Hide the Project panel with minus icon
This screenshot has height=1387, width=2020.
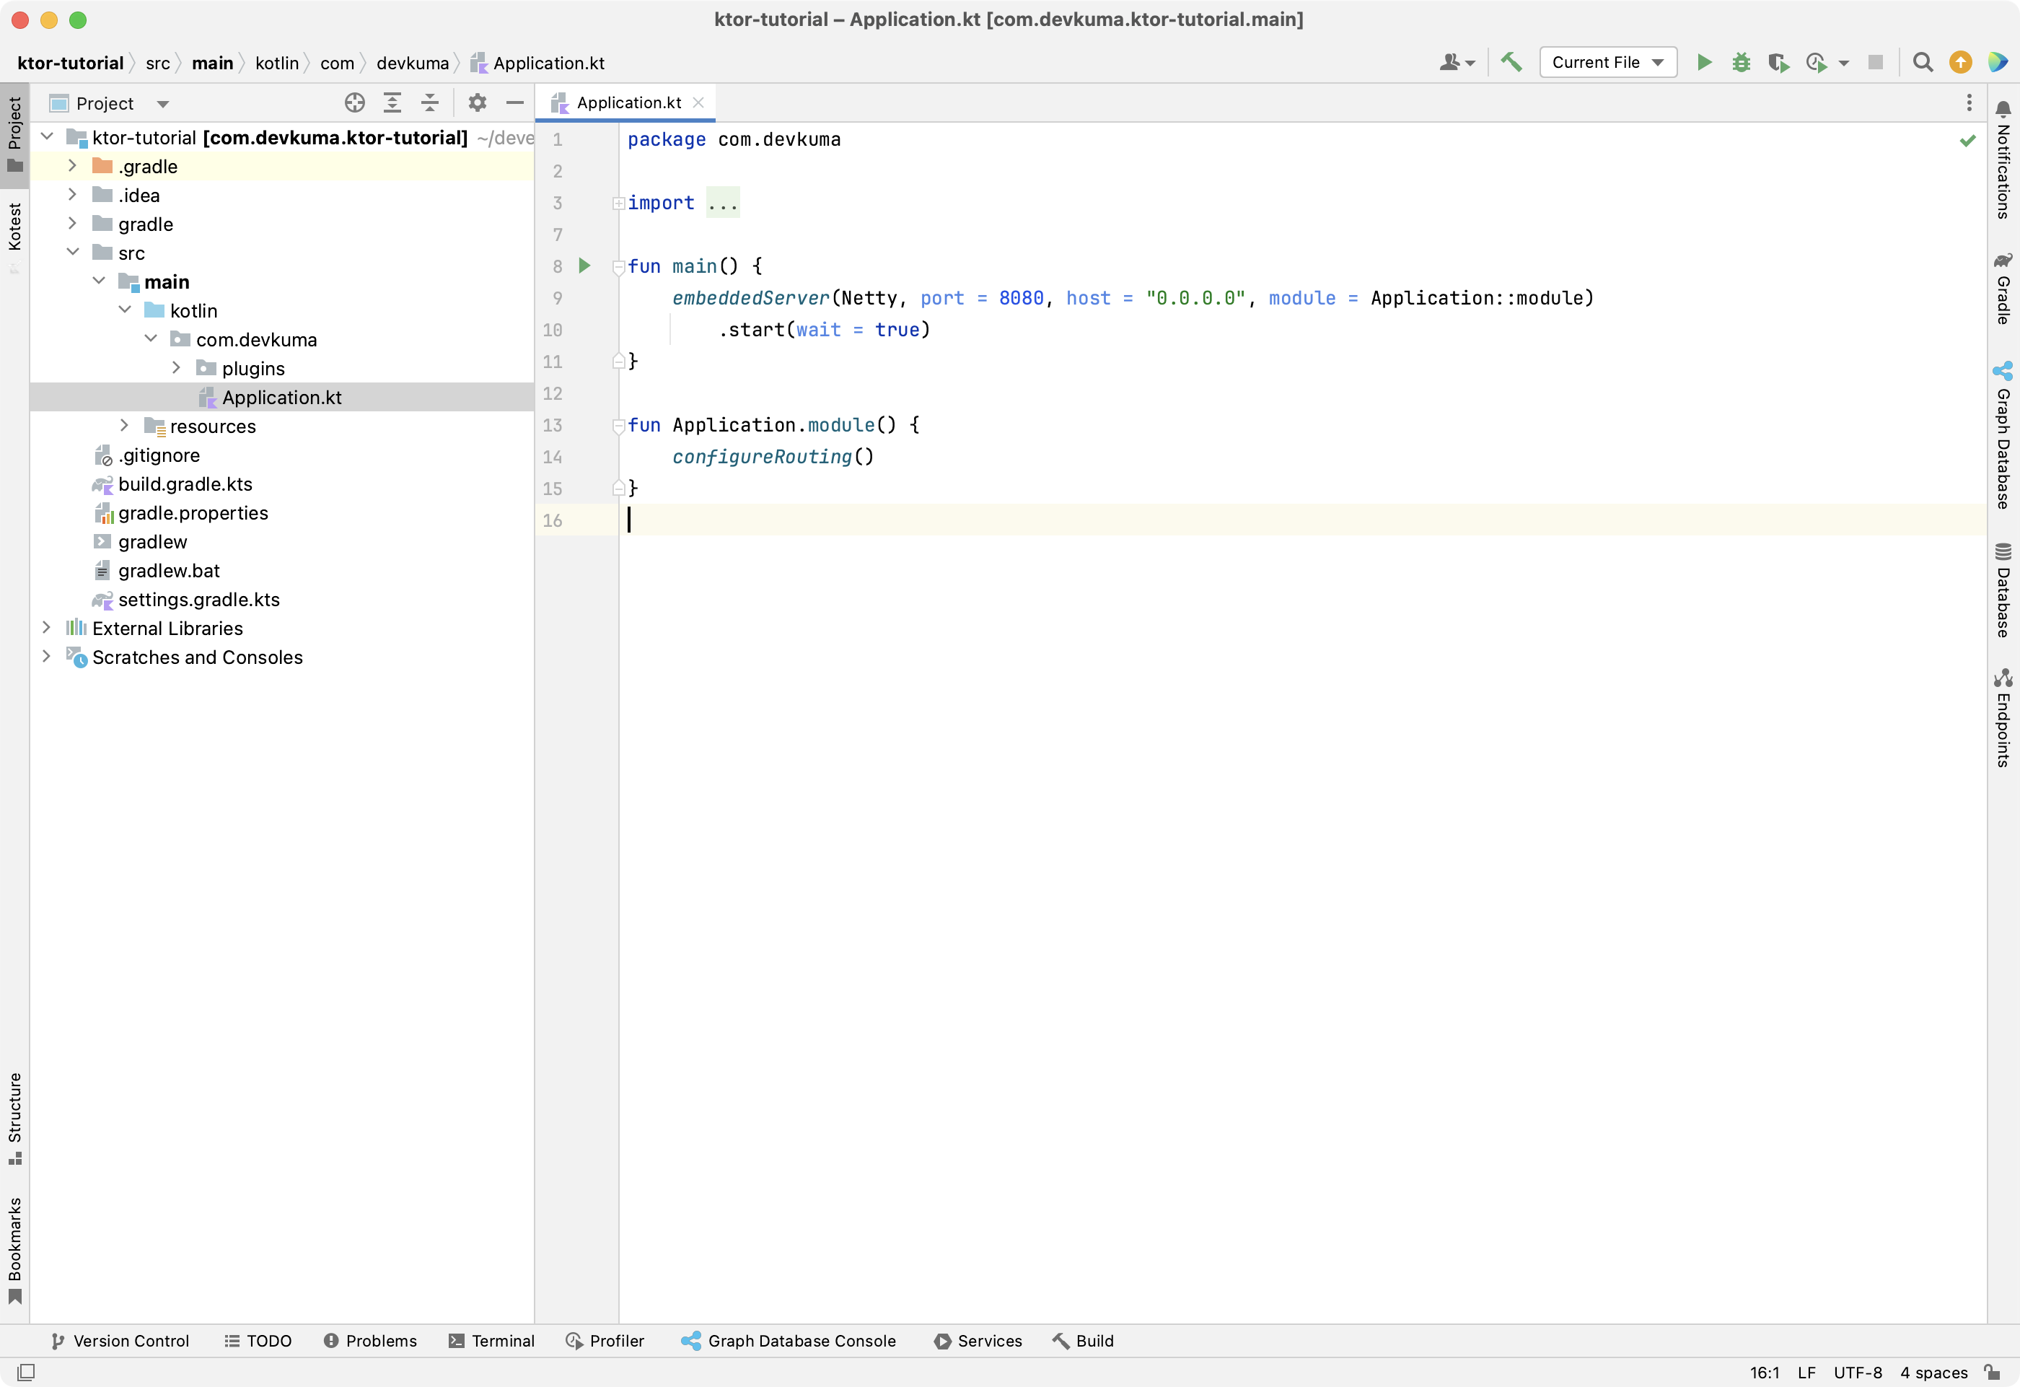click(514, 102)
